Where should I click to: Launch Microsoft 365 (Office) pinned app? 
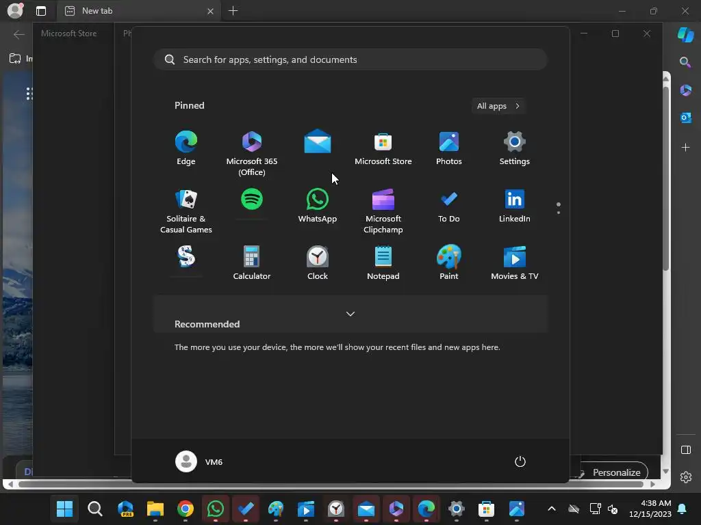[252, 154]
